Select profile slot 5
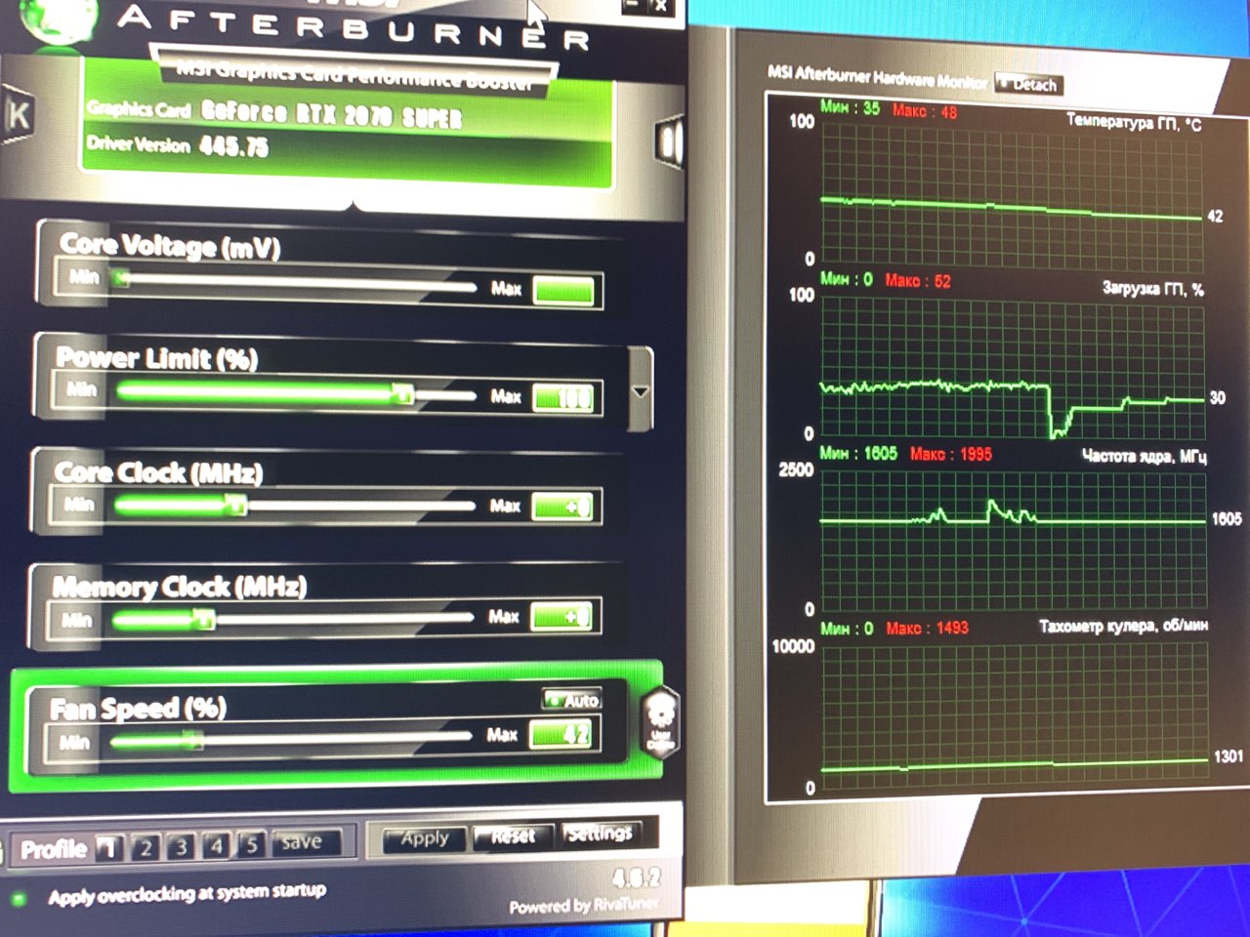 click(x=251, y=844)
